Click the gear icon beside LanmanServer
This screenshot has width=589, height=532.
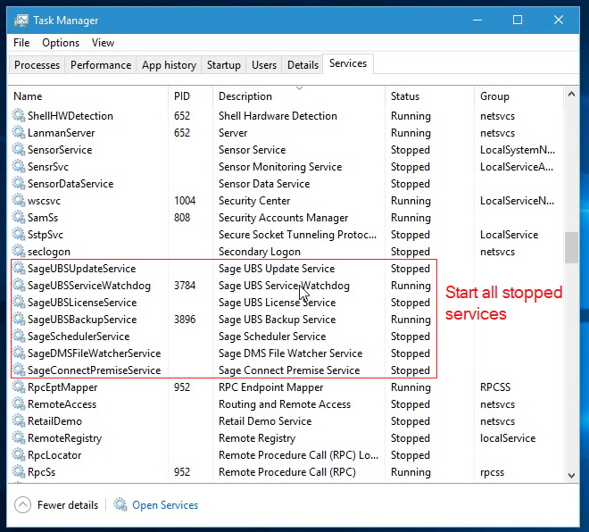pos(19,132)
